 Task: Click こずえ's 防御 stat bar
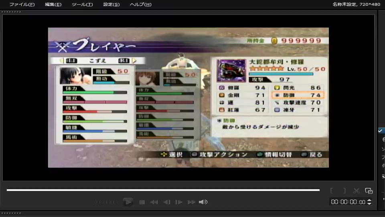tap(95, 121)
